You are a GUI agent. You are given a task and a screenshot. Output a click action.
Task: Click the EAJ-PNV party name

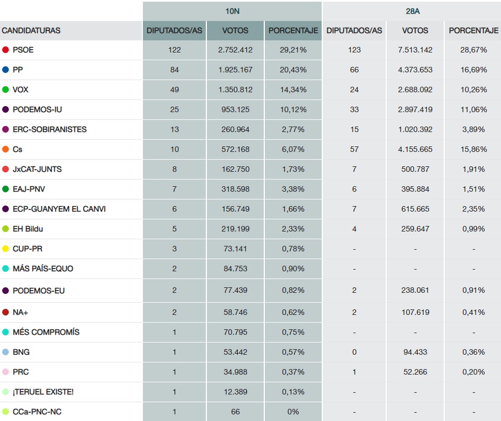[x=29, y=189]
